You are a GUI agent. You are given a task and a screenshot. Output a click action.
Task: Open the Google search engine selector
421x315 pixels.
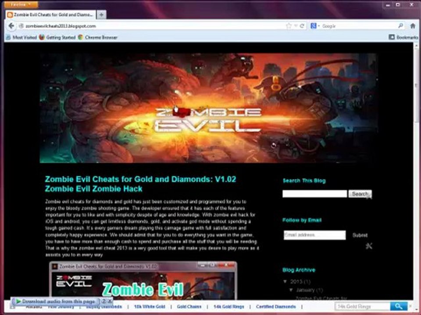[315, 26]
